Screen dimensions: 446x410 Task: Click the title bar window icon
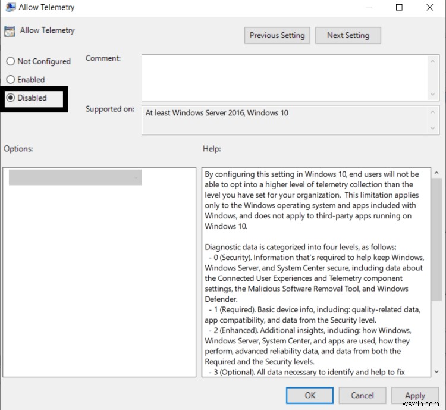tap(11, 7)
